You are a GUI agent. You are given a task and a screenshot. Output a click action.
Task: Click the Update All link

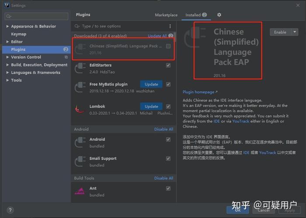click(157, 36)
